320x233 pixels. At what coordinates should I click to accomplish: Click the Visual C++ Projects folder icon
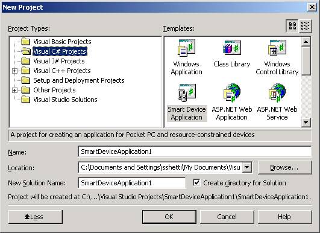[26, 71]
